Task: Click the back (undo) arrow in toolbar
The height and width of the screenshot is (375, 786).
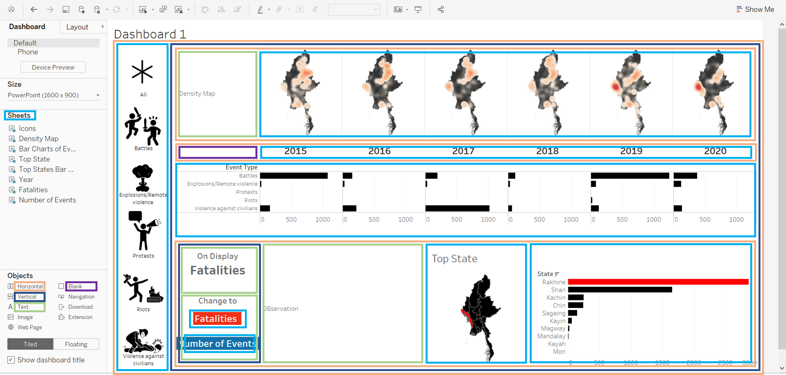Action: click(x=34, y=9)
